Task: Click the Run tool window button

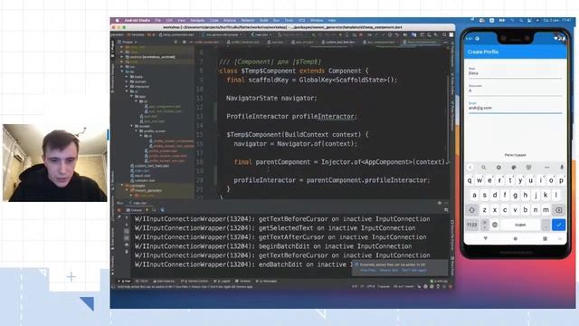Action: click(x=124, y=282)
